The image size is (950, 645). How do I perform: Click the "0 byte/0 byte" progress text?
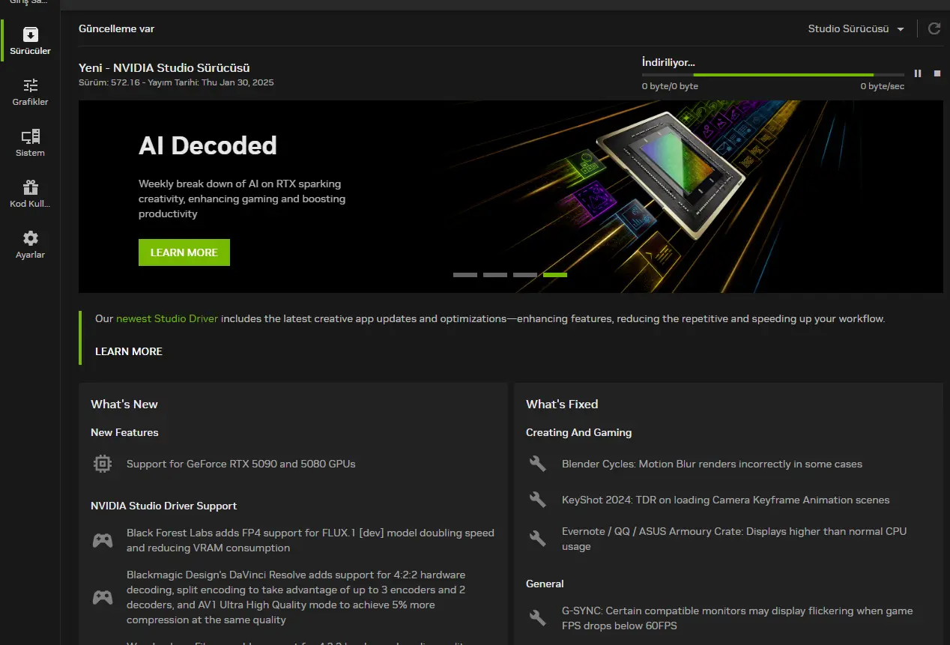pyautogui.click(x=670, y=86)
